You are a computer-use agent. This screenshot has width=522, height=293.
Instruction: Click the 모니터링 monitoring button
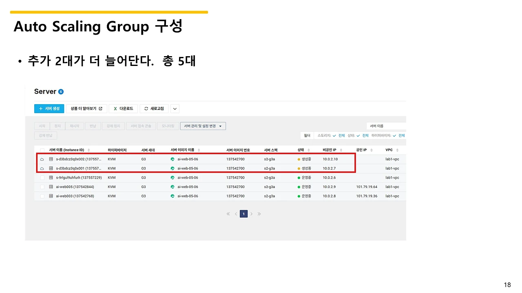click(168, 126)
